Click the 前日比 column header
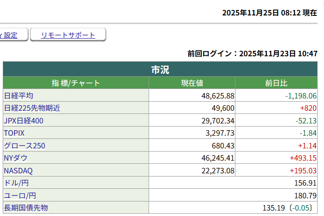The width and height of the screenshot is (324, 216). [x=276, y=83]
